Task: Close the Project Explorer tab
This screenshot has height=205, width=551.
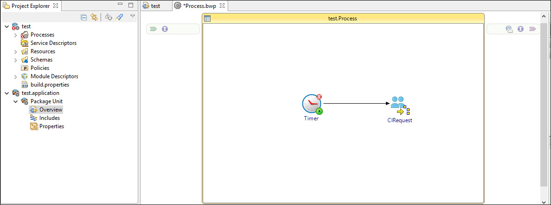Action: tap(56, 6)
